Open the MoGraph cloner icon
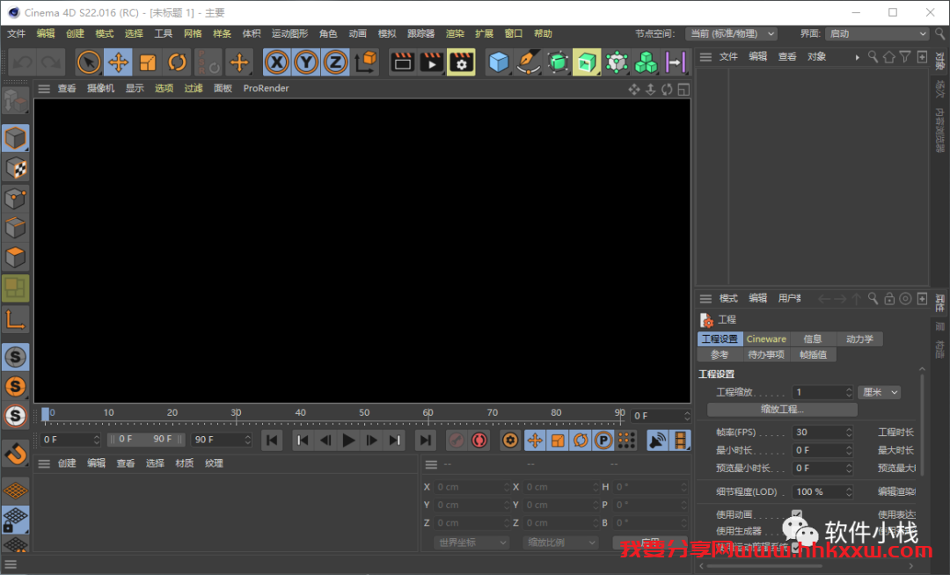This screenshot has width=950, height=575. [x=616, y=62]
